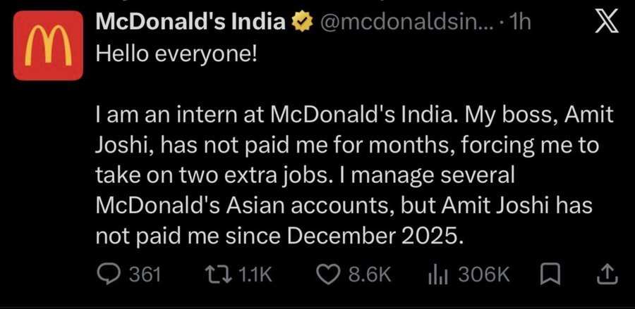Image resolution: width=635 pixels, height=309 pixels.
Task: Share the post via upload arrow icon
Action: point(607,275)
